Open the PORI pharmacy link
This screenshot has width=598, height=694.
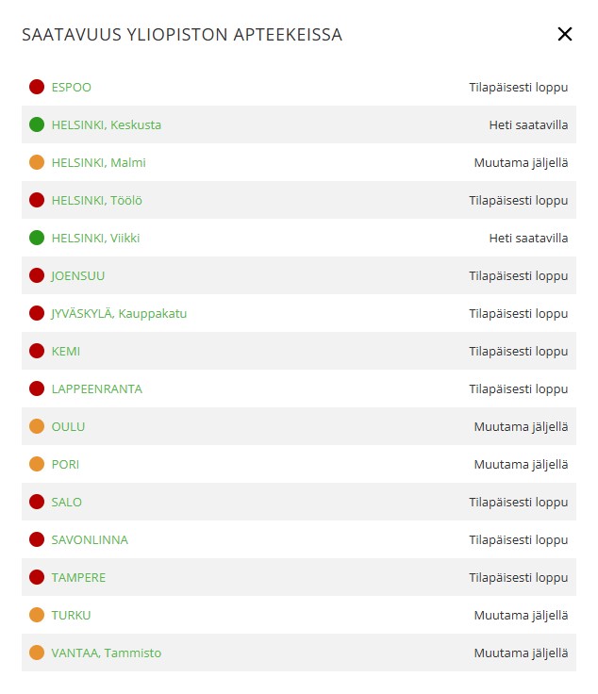pos(65,464)
